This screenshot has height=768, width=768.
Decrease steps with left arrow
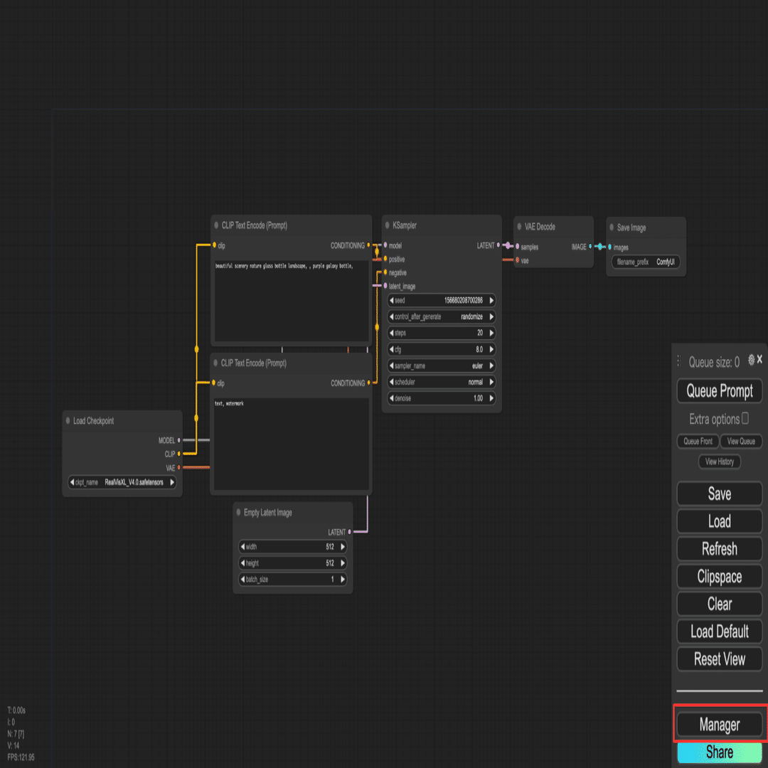[391, 333]
